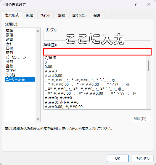Choose format _ ¥* #,##0.00_ ;_ ¥* -#,##0.00_ entry
Screen dimensions: 156x165
click(x=95, y=93)
